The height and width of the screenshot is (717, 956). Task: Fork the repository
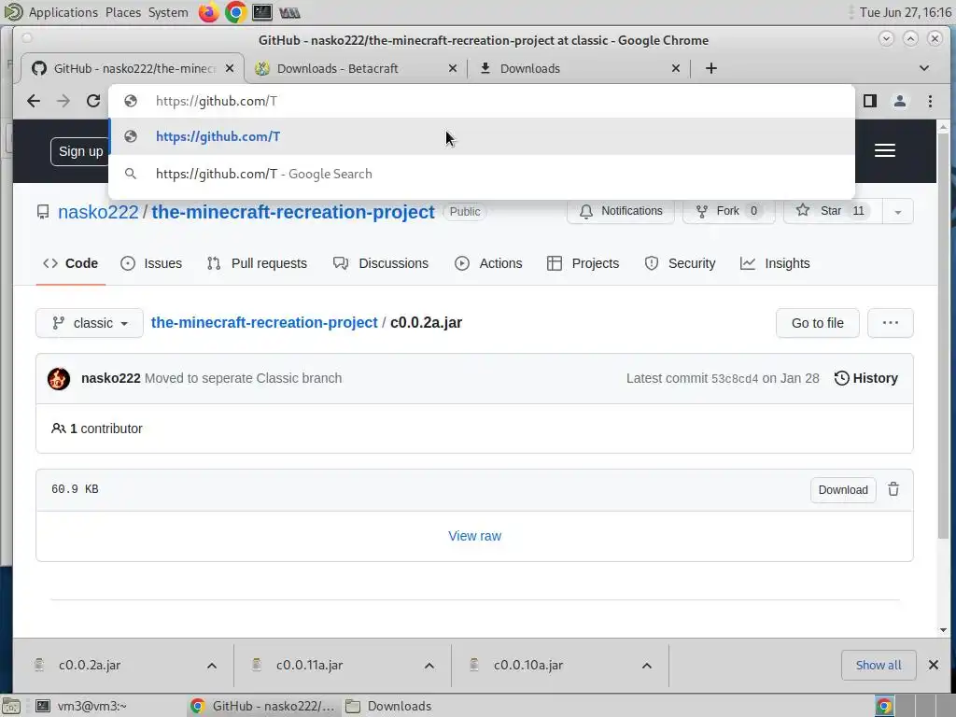pyautogui.click(x=728, y=211)
